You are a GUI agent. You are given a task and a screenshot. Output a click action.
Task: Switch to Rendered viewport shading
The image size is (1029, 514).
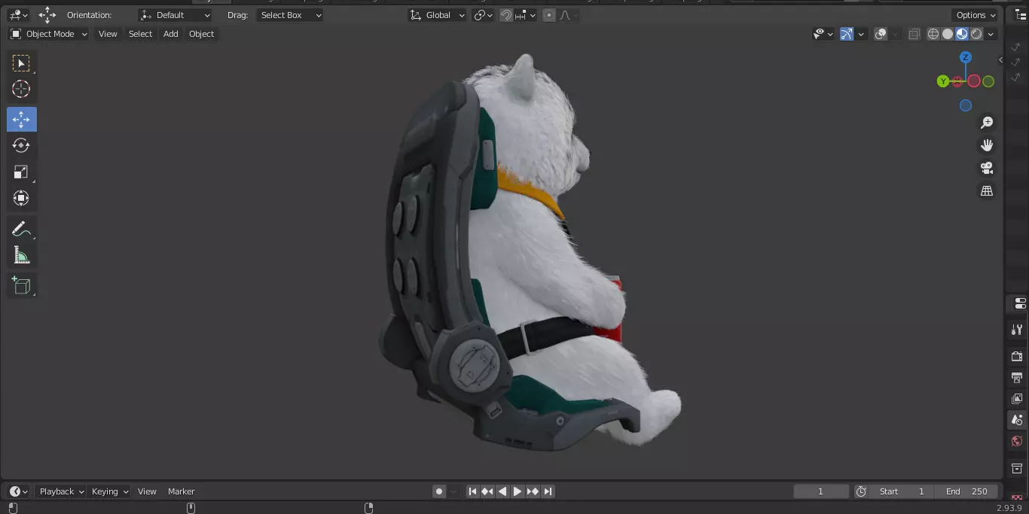[x=976, y=34]
